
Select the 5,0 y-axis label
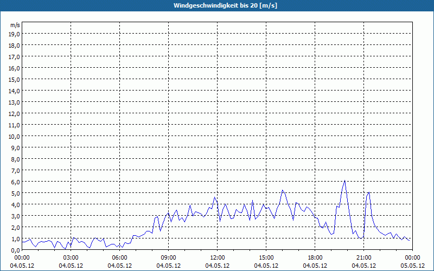[x=16, y=193]
